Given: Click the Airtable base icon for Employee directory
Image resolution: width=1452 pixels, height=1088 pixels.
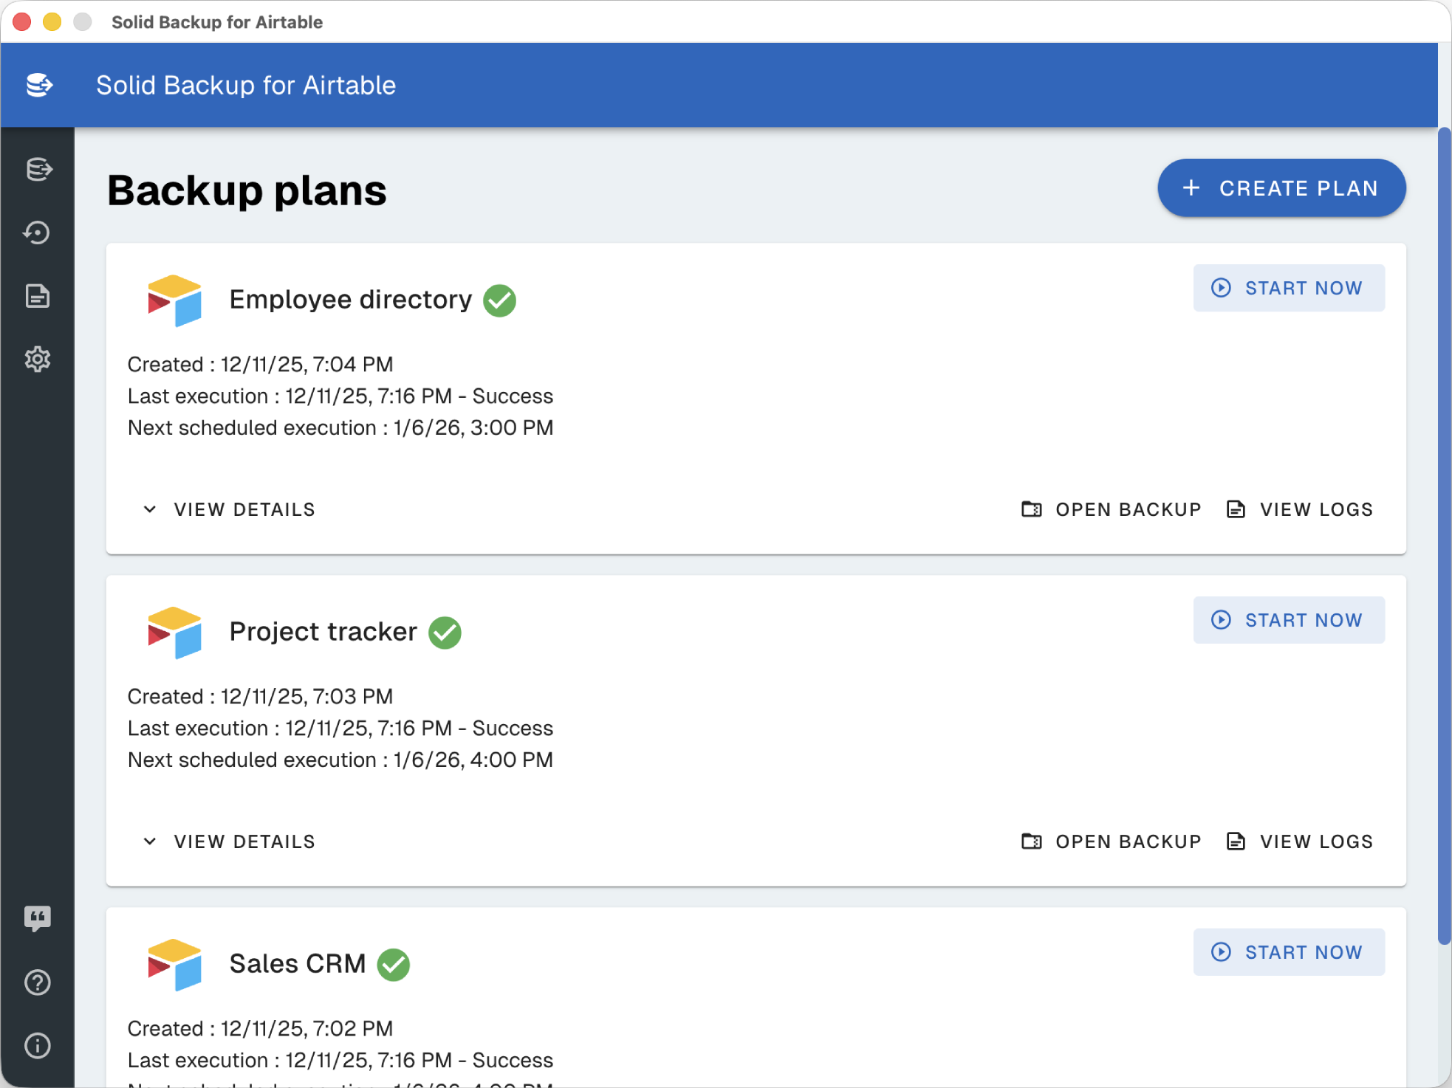Looking at the screenshot, I should coord(175,300).
